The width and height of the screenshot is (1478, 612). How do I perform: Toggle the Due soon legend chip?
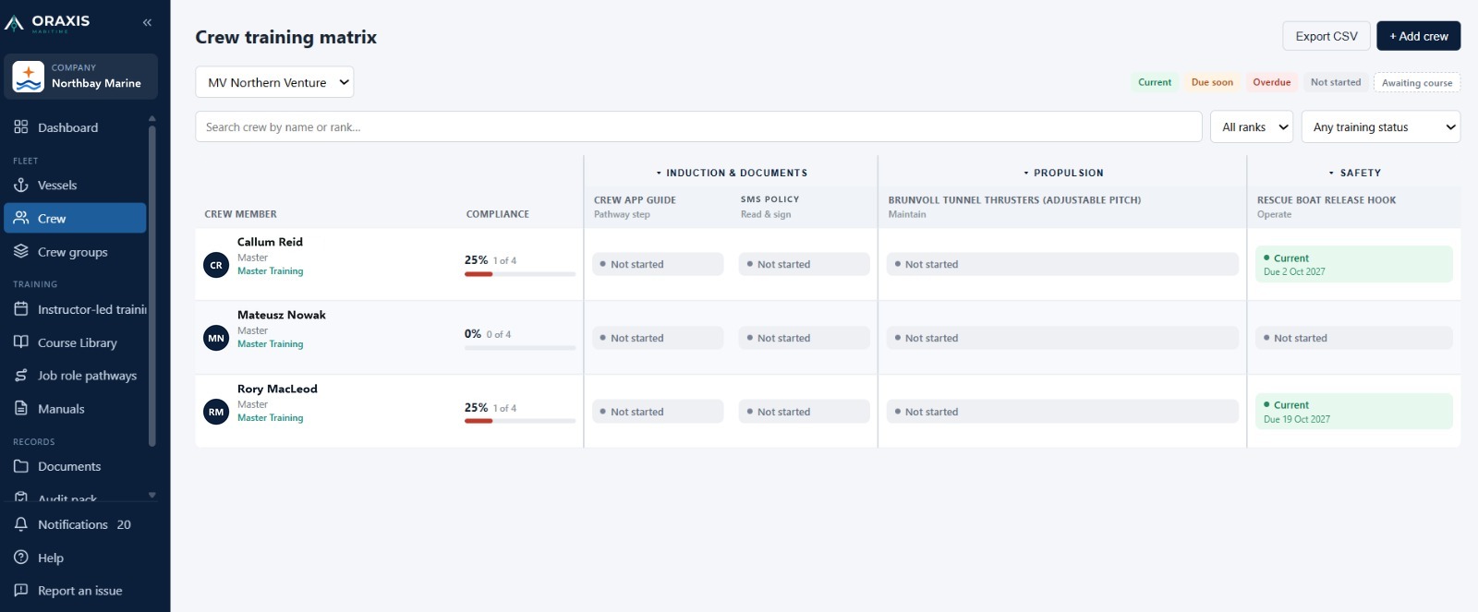point(1212,82)
